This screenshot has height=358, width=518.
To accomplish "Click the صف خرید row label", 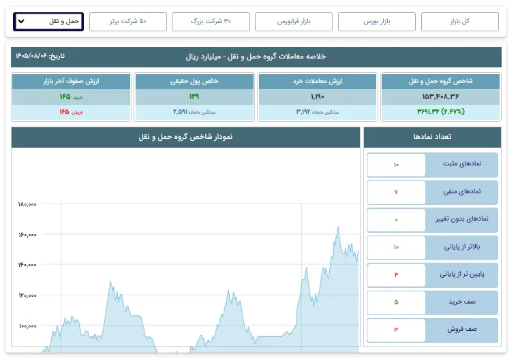I will point(462,302).
